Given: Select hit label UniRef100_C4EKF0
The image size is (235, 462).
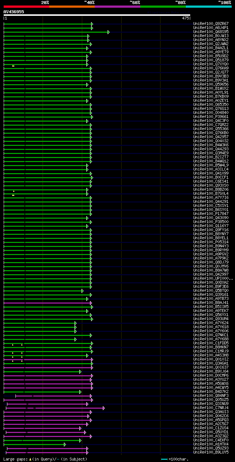Looking at the screenshot, I should pyautogui.click(x=211, y=440).
